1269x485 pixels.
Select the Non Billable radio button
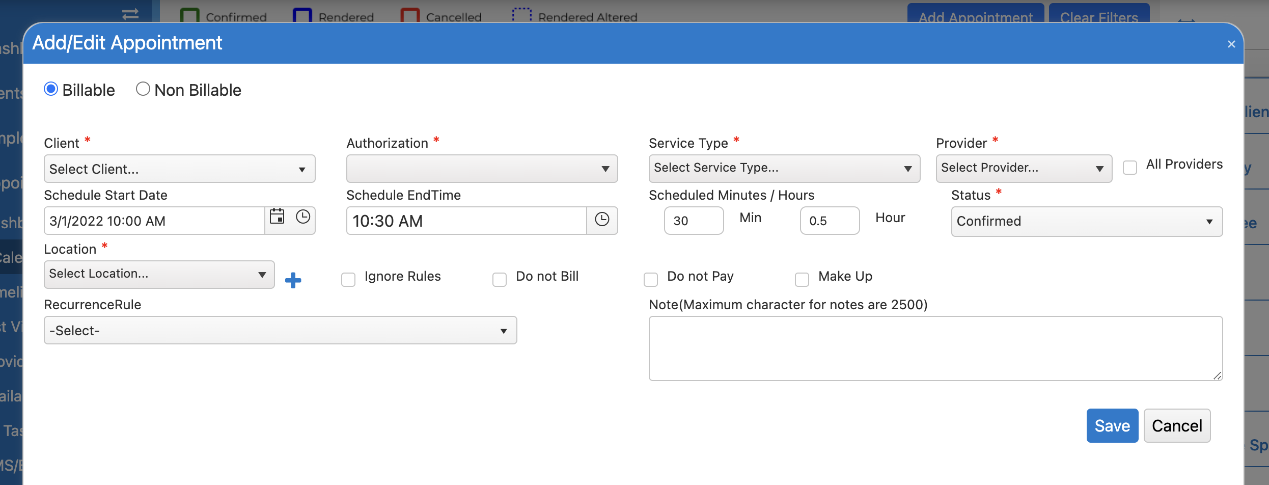coord(143,89)
